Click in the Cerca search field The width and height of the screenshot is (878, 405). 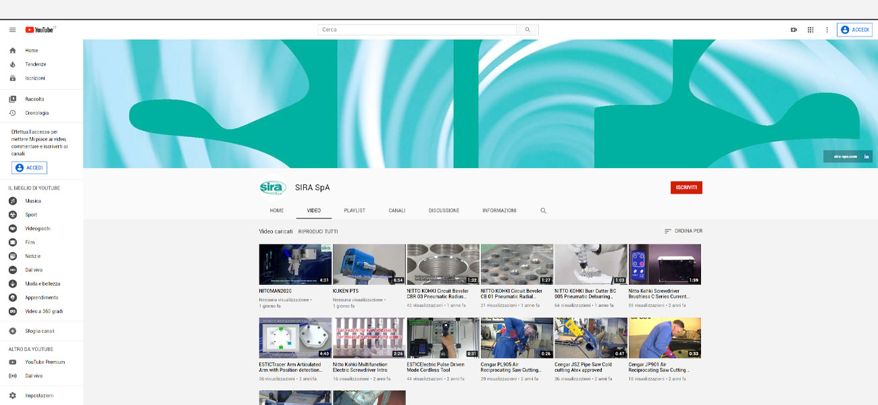point(417,30)
